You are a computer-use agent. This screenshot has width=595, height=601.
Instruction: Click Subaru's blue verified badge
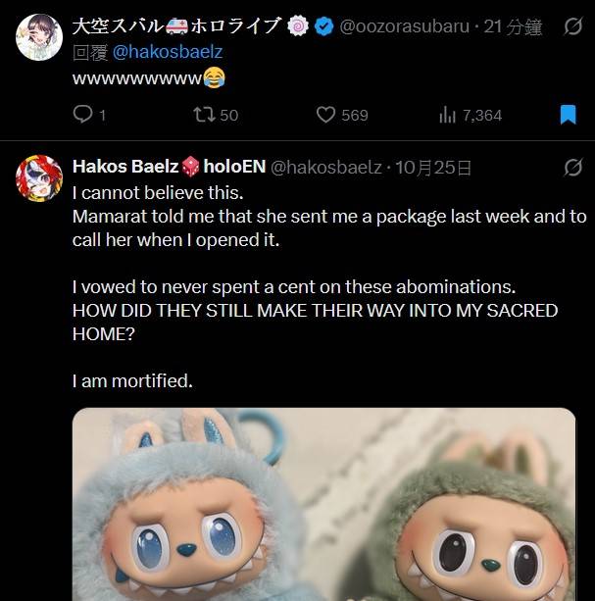pyautogui.click(x=323, y=27)
